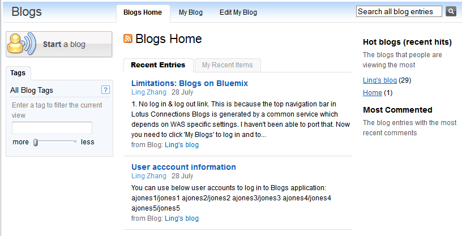462x236 pixels.
Task: Open the Limitations: Blogs on Bluemix entry
Action: [x=190, y=83]
